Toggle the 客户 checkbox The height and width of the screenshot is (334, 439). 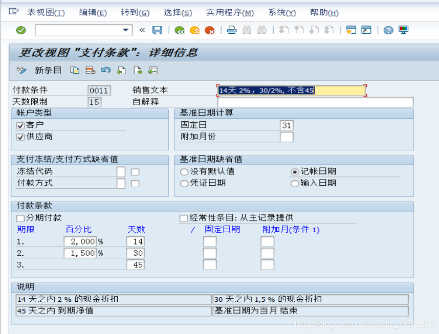[20, 126]
